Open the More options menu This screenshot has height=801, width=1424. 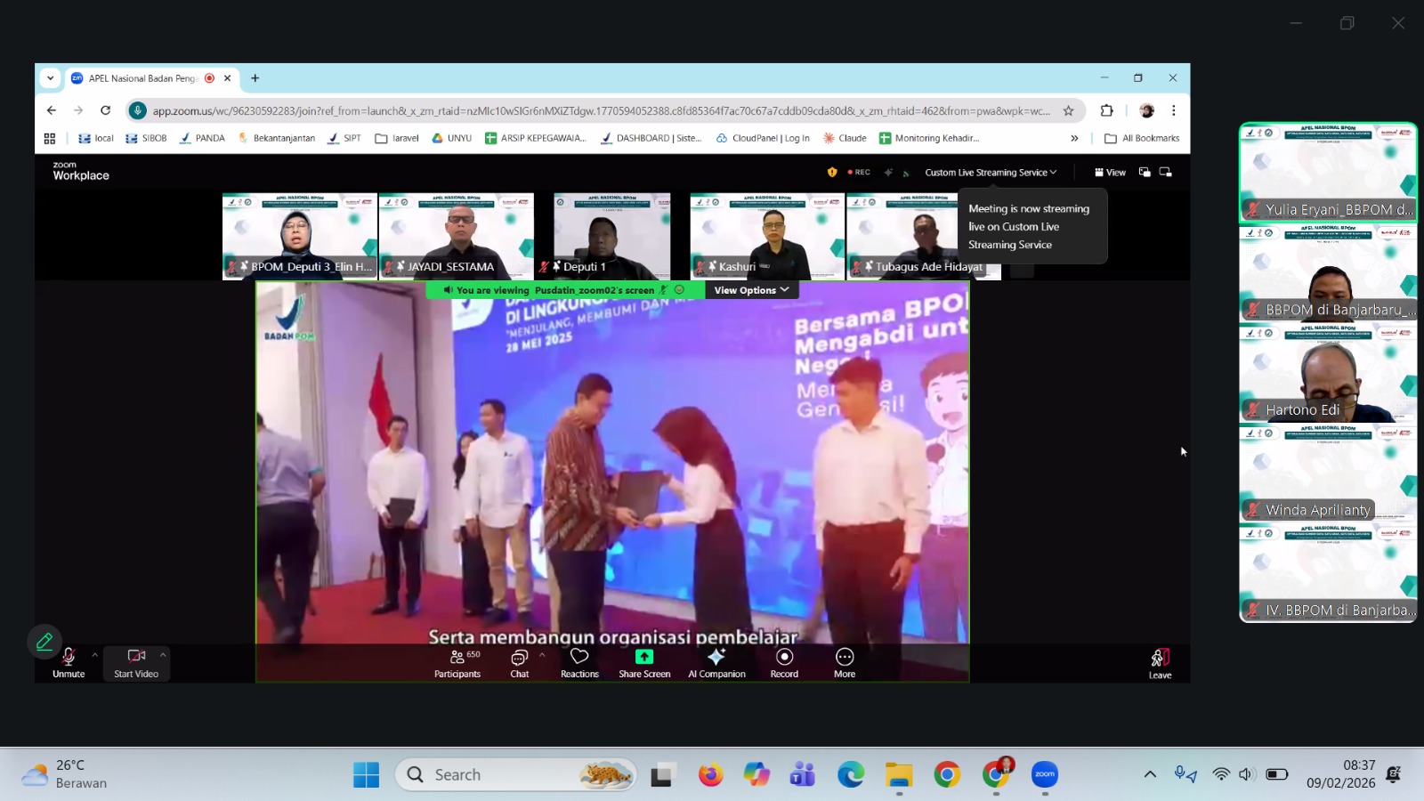(845, 662)
